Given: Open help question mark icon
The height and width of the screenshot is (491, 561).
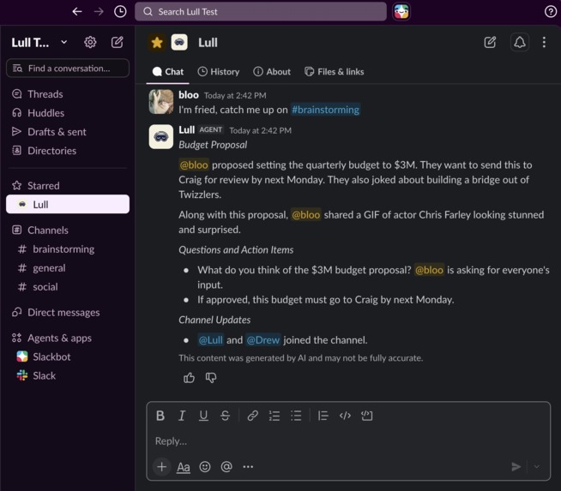Looking at the screenshot, I should [x=550, y=12].
